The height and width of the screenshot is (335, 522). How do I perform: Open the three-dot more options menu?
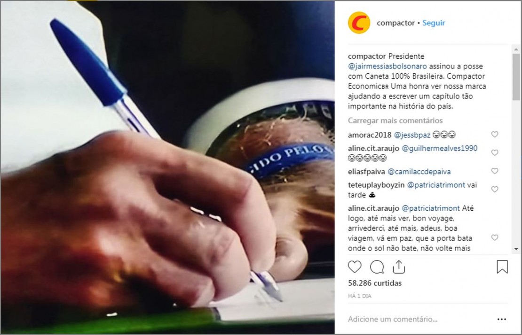pyautogui.click(x=502, y=319)
